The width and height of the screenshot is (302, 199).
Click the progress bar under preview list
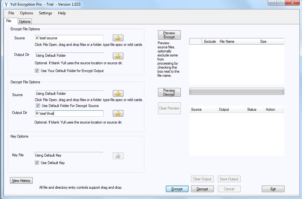pos(237,91)
